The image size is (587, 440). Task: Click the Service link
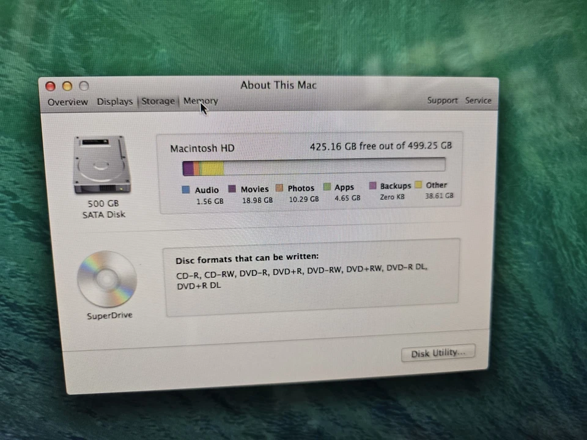coord(478,100)
